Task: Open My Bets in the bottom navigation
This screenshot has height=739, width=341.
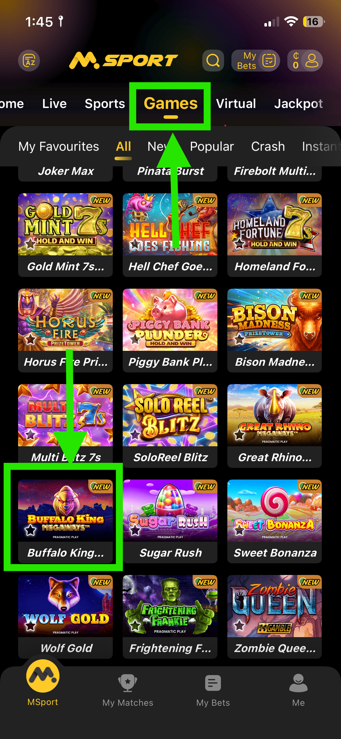Action: pos(213,690)
